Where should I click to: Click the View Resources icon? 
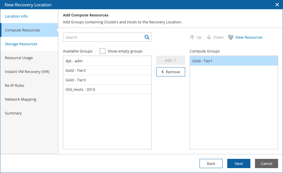coord(231,37)
